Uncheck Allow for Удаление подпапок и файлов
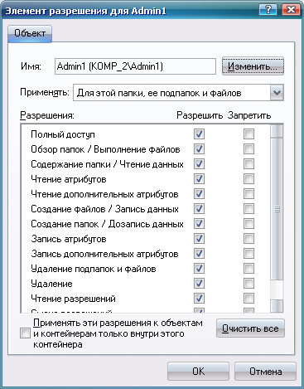The width and height of the screenshot is (304, 389). click(199, 269)
